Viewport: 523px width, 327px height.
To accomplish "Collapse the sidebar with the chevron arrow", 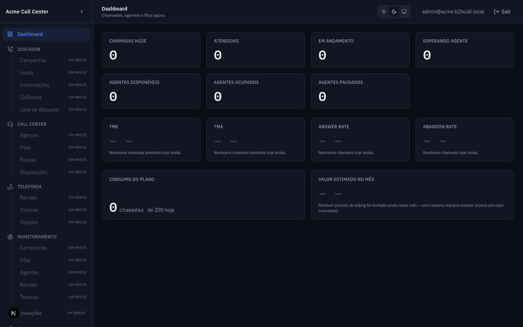I will pos(82,12).
